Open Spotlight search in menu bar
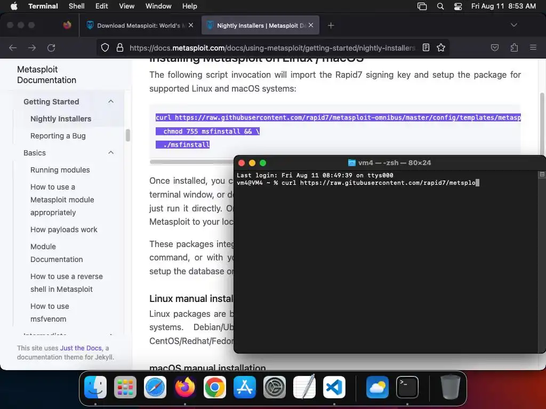The width and height of the screenshot is (546, 409). [x=440, y=6]
